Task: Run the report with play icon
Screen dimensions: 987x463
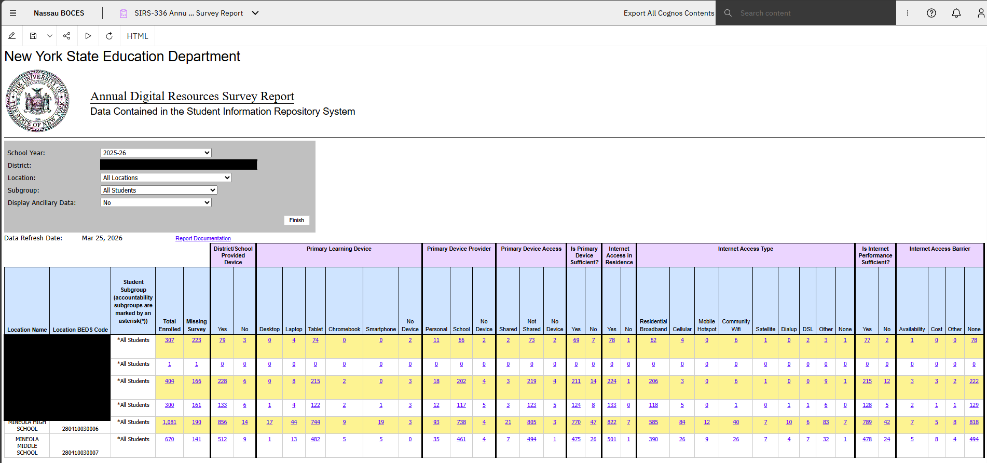Action: pos(88,36)
